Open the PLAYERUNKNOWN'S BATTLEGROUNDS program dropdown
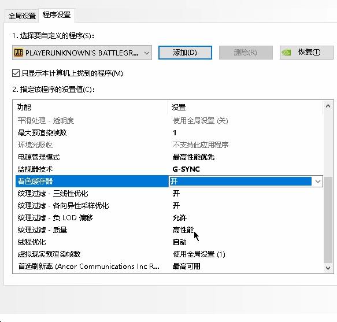Image resolution: width=337 pixels, height=322 pixels. pyautogui.click(x=82, y=53)
